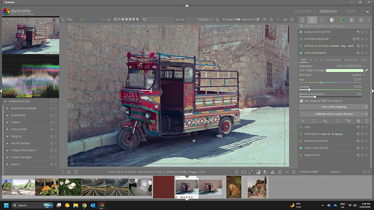Image resolution: width=374 pixels, height=210 pixels.
Task: Toggle the yellow color label filter
Action: [82, 19]
